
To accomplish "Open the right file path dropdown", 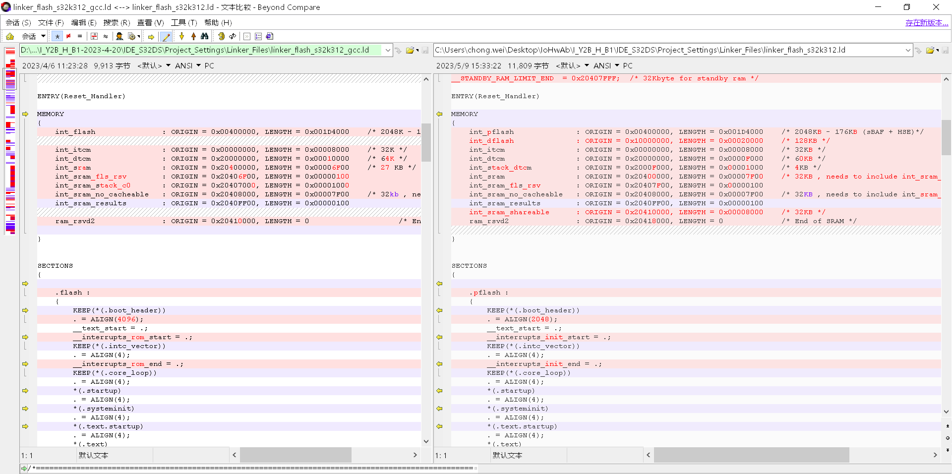I will tap(909, 50).
